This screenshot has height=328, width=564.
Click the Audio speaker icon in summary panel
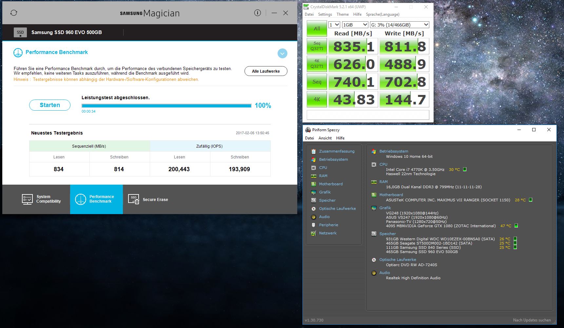pos(374,273)
